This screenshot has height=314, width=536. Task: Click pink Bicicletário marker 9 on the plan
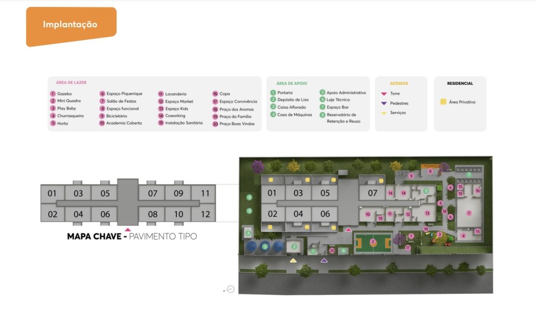tap(411, 176)
